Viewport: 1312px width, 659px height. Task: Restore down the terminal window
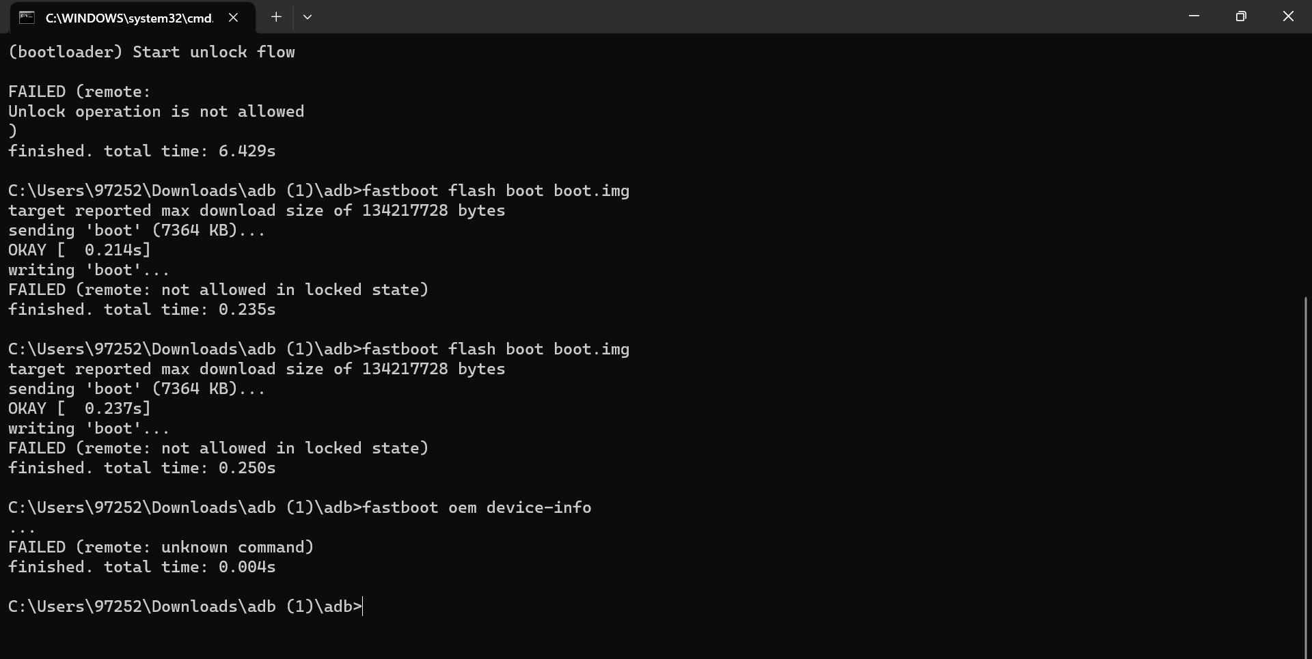click(x=1241, y=16)
